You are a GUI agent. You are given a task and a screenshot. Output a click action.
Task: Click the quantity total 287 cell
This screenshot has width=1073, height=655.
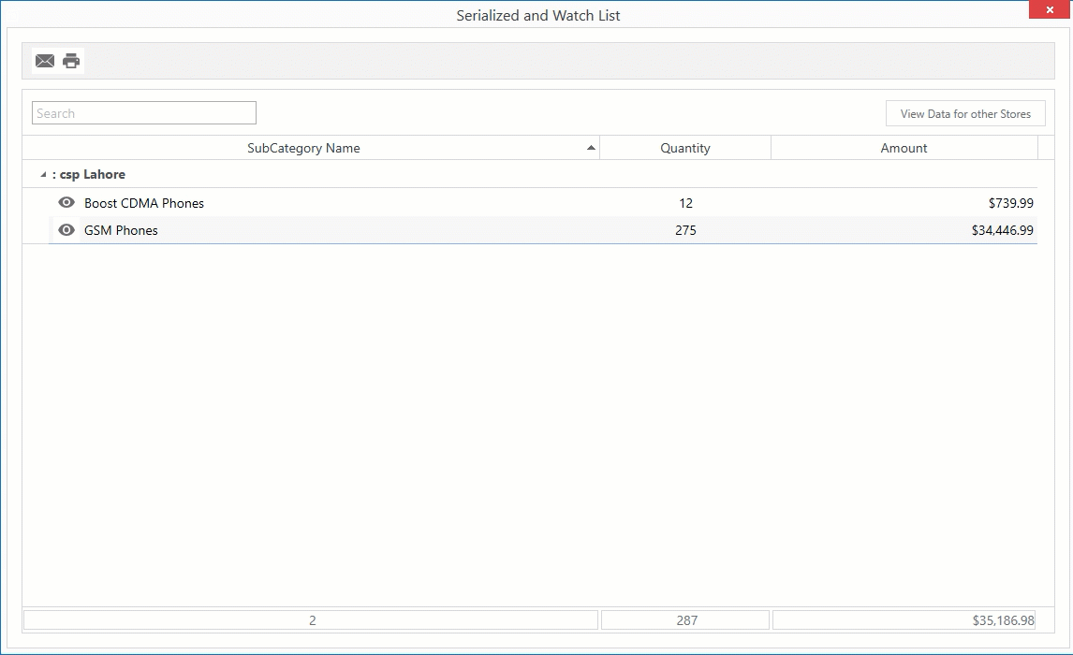click(x=686, y=619)
